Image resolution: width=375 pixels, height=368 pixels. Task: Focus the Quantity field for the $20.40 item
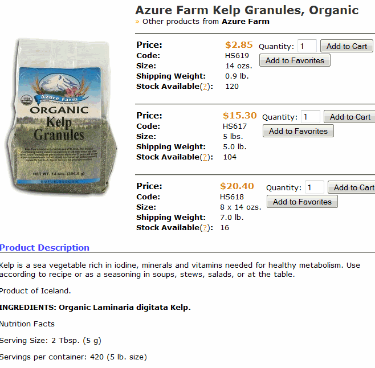pyautogui.click(x=315, y=188)
